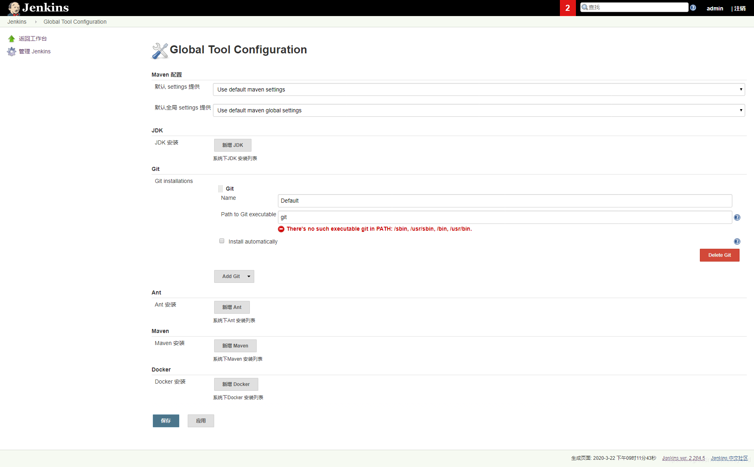Image resolution: width=754 pixels, height=467 pixels.
Task: Click the 系统下Ant 安装列表 text
Action: point(234,321)
